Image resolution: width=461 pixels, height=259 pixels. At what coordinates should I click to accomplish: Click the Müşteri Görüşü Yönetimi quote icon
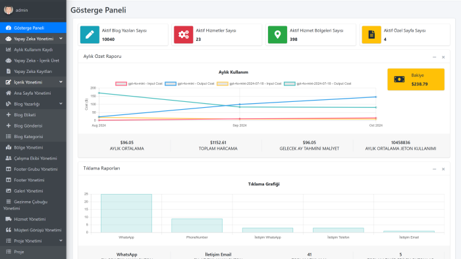[8, 230]
